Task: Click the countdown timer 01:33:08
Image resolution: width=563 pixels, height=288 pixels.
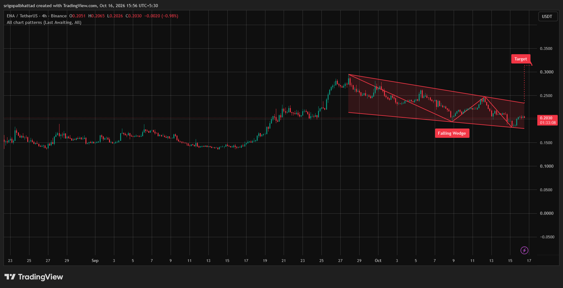Action: [x=548, y=123]
